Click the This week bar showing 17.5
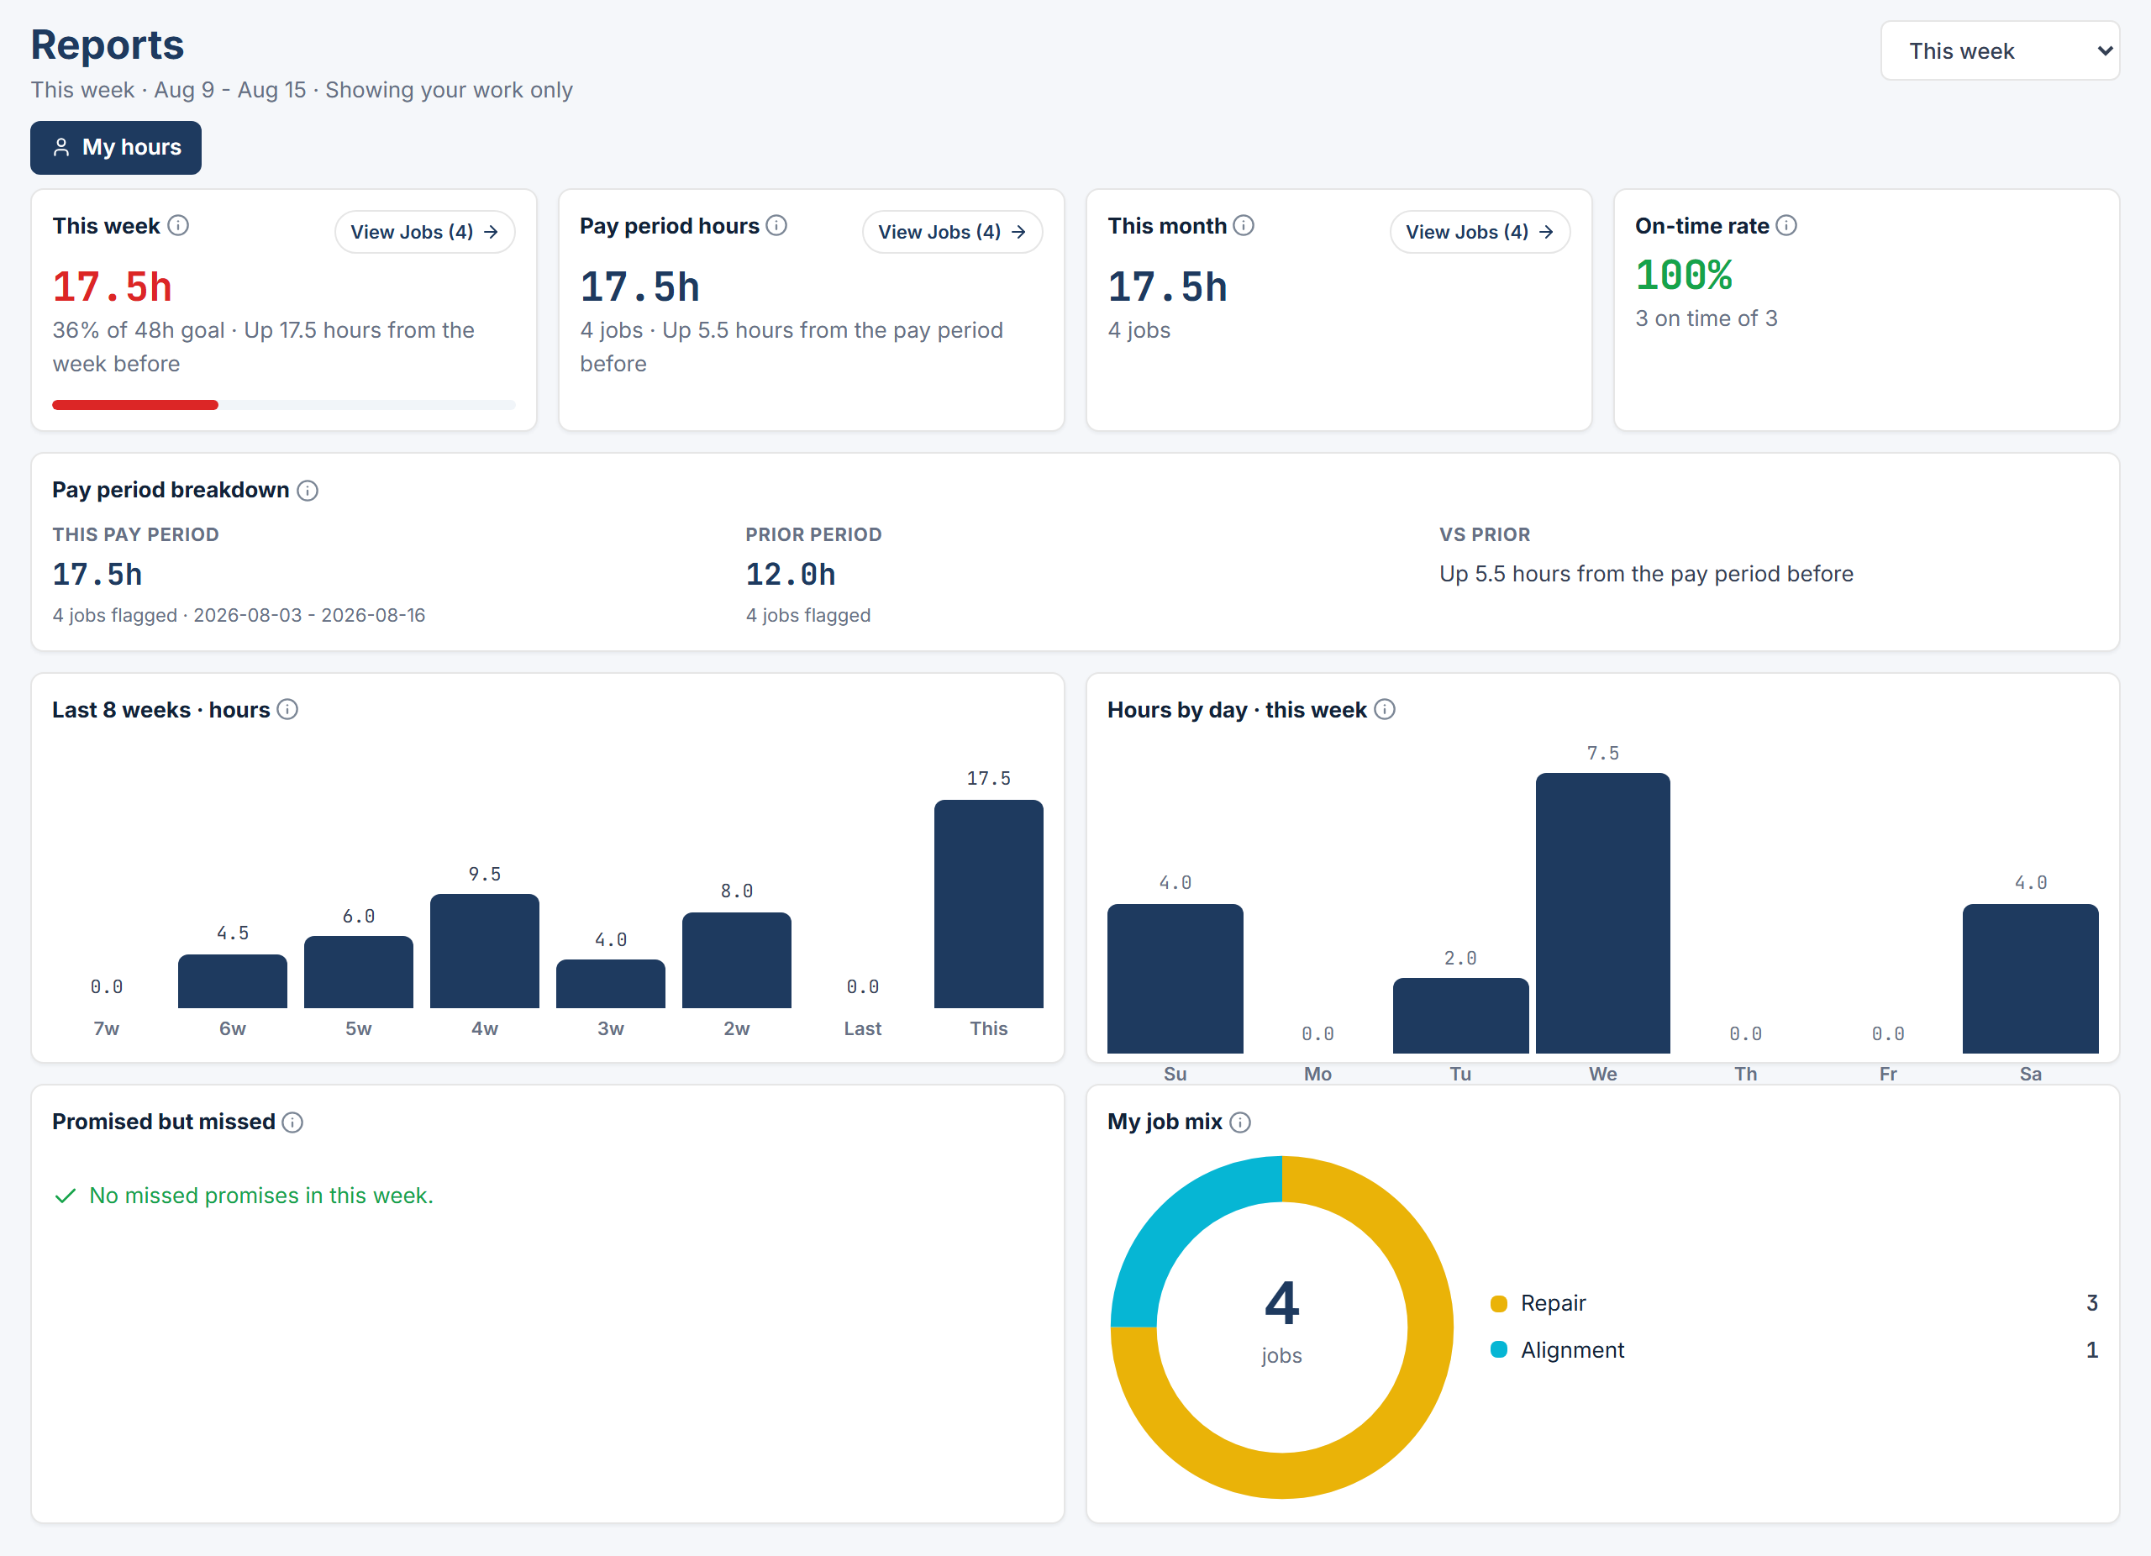The height and width of the screenshot is (1556, 2151). click(988, 904)
